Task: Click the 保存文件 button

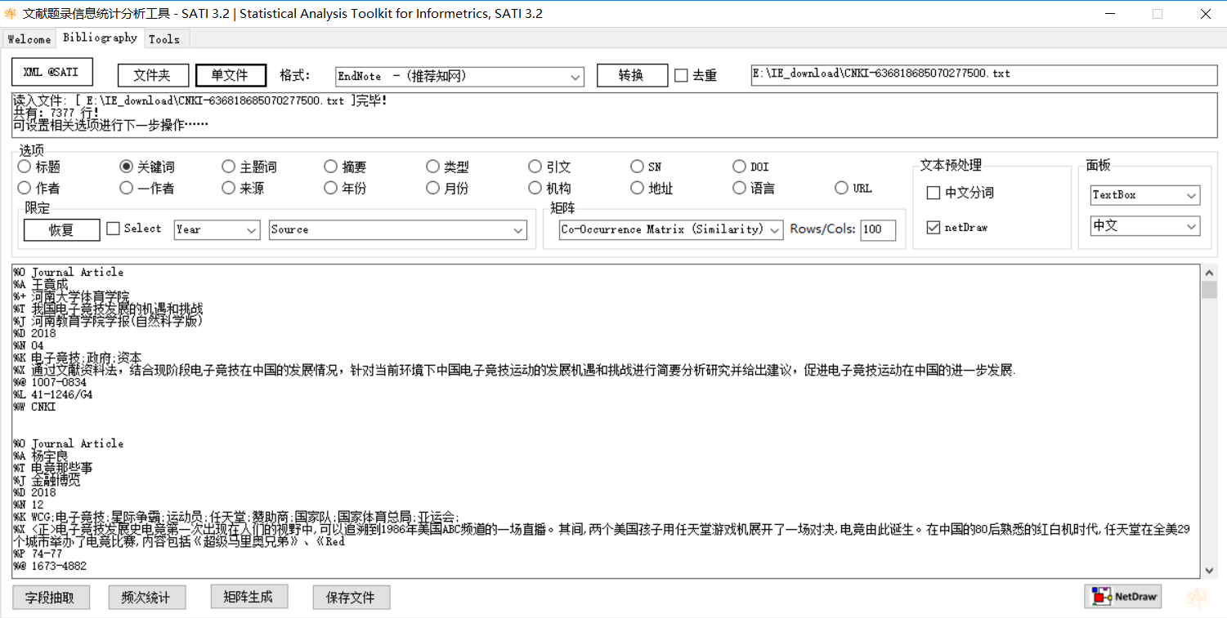Action: [x=352, y=598]
